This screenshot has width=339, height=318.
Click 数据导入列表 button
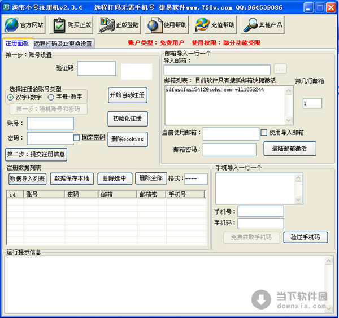(x=28, y=179)
